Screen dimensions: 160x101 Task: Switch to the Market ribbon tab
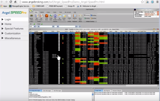coord(42,12)
